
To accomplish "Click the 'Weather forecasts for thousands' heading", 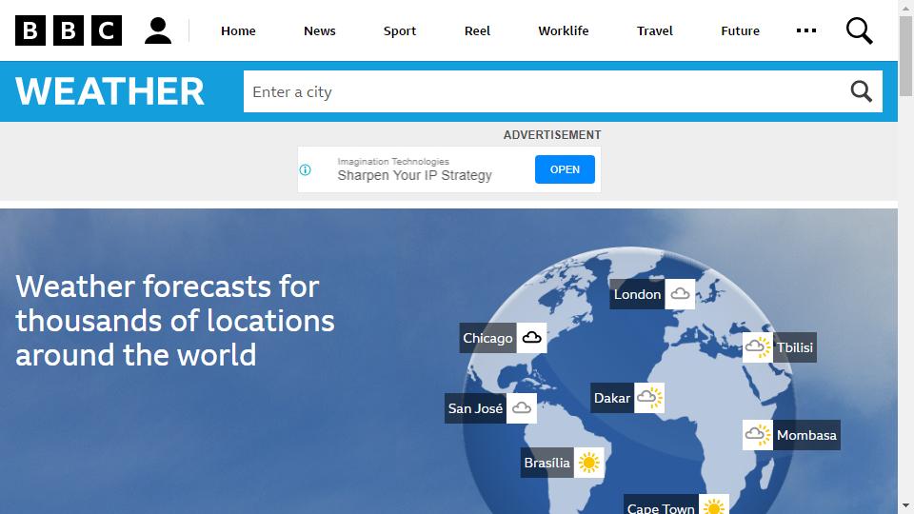I will click(x=175, y=321).
